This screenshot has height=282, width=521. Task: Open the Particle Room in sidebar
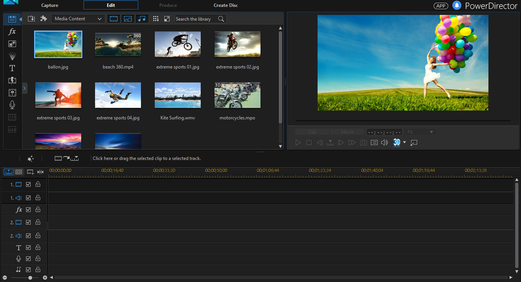pos(12,56)
